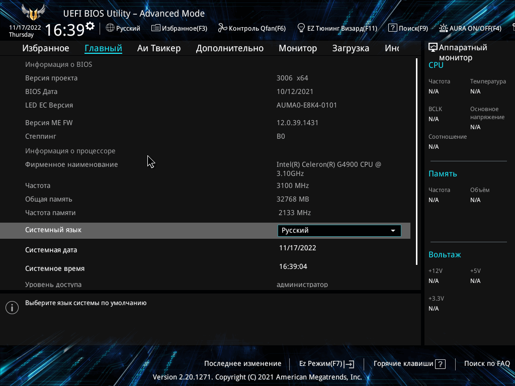Viewport: 515px width, 386px height.
Task: Click the Аппаратный монитор display icon
Action: (x=433, y=48)
